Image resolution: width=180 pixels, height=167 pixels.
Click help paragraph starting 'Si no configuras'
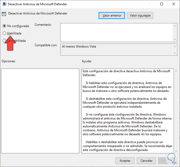coord(127,124)
